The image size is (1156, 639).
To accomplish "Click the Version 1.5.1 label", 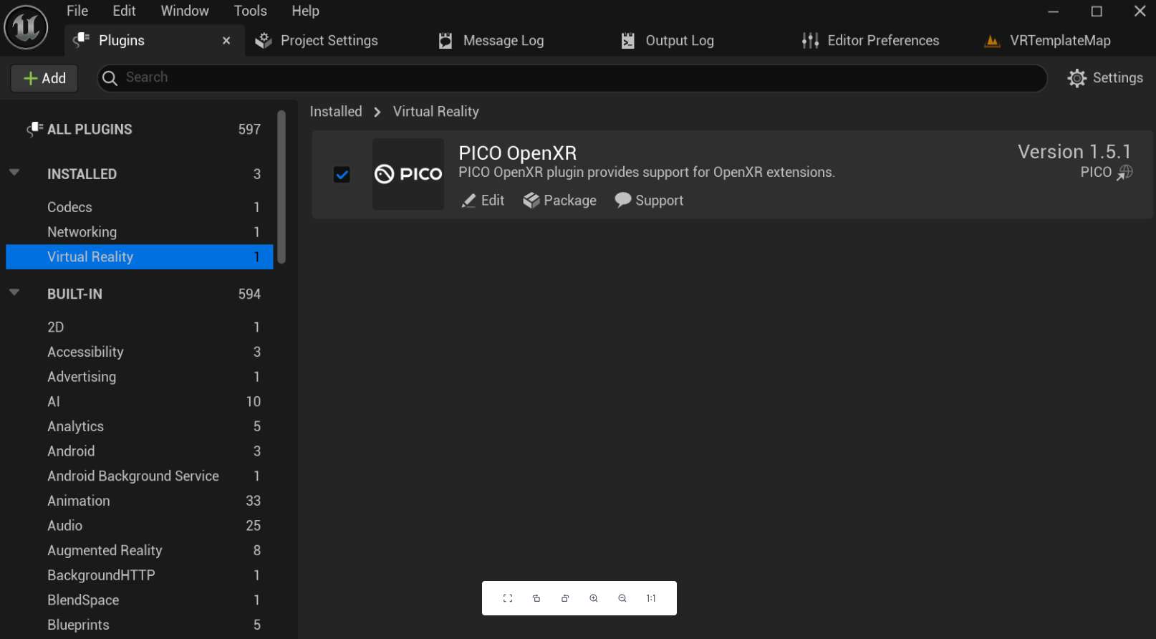I will (x=1074, y=152).
